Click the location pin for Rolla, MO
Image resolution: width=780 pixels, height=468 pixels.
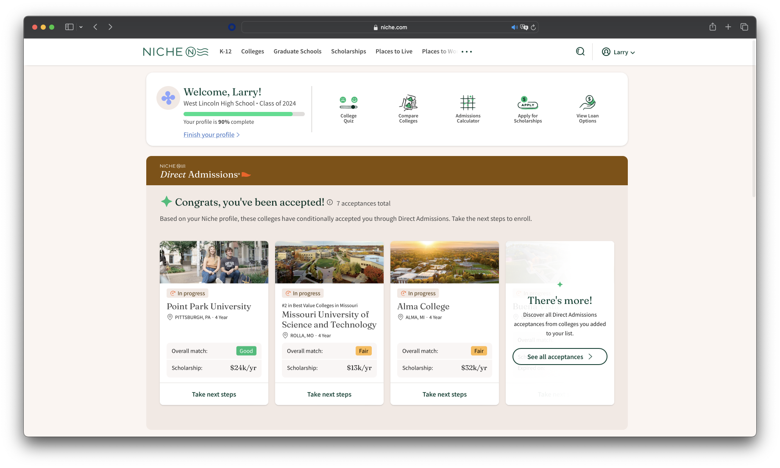285,335
